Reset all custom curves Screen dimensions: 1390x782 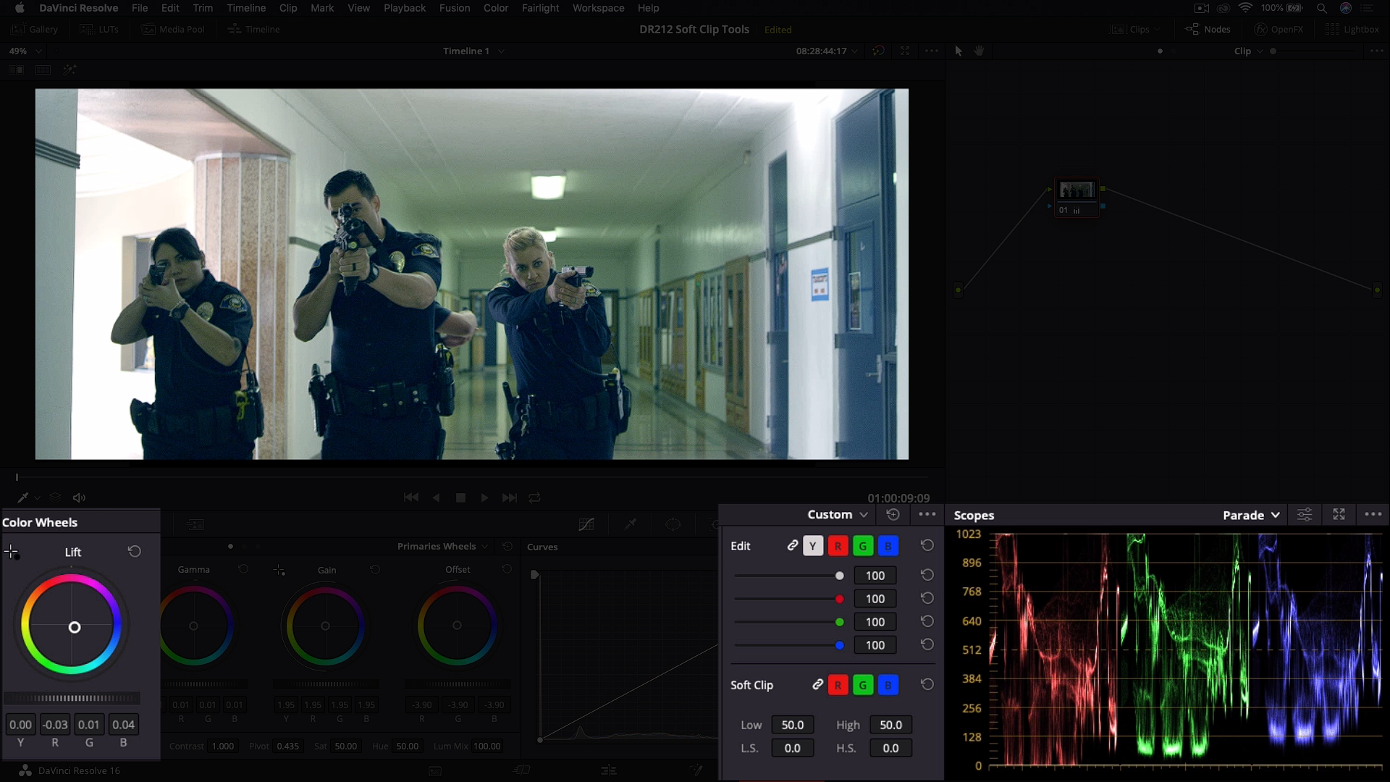893,514
